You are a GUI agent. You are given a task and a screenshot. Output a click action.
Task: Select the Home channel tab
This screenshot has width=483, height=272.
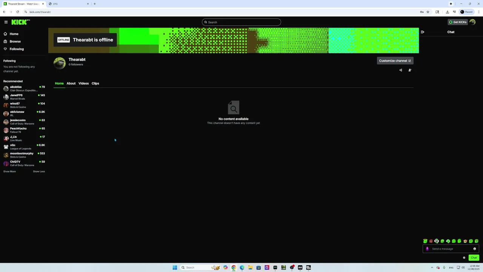(x=59, y=83)
